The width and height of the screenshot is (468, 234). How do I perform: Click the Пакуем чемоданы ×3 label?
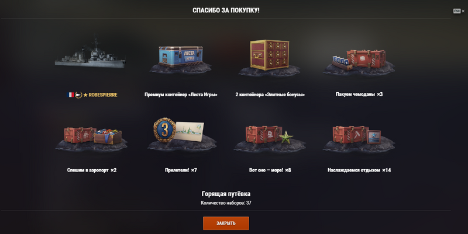(x=359, y=94)
